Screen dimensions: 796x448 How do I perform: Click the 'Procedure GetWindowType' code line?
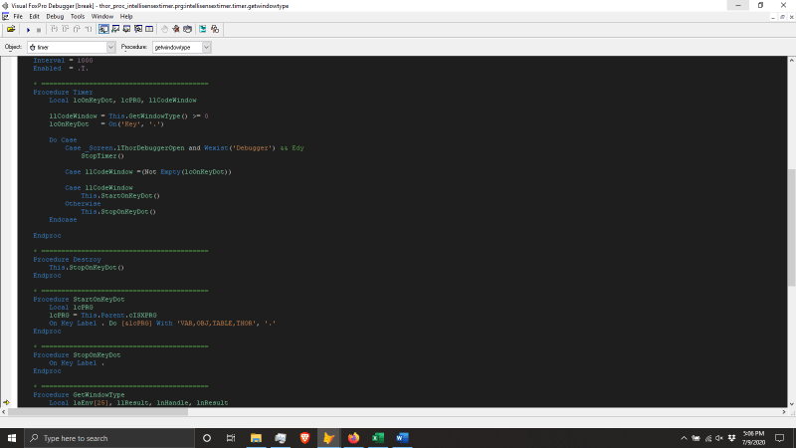79,394
